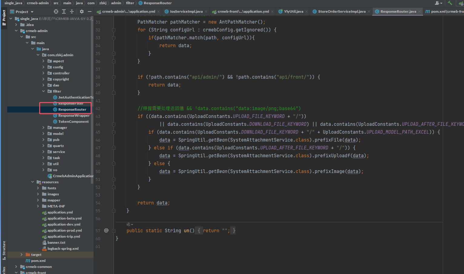Open the Structure side tab
The width and height of the screenshot is (464, 274).
pyautogui.click(x=4, y=250)
